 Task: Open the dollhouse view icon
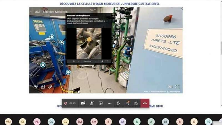(36, 87)
